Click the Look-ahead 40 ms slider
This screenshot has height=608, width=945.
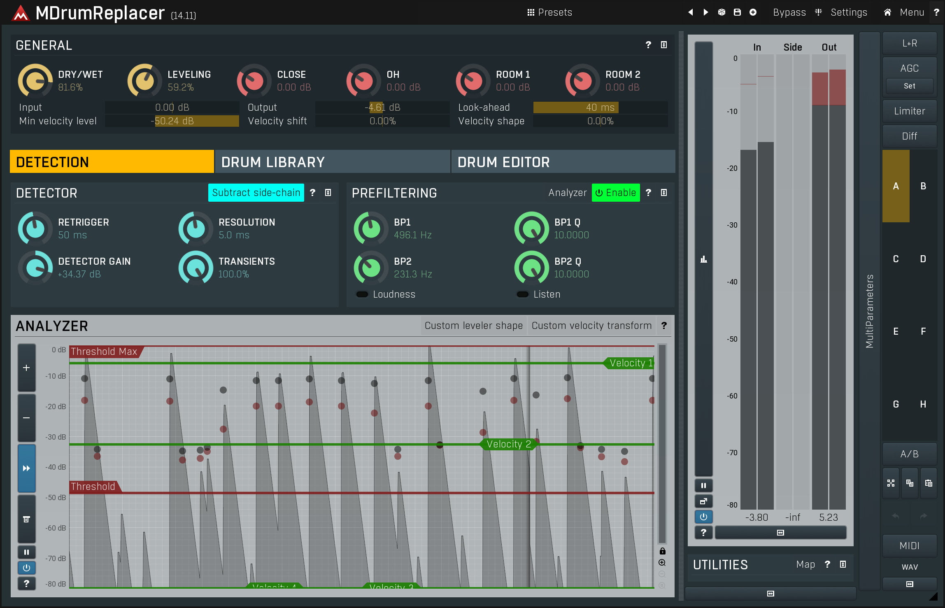coord(600,107)
